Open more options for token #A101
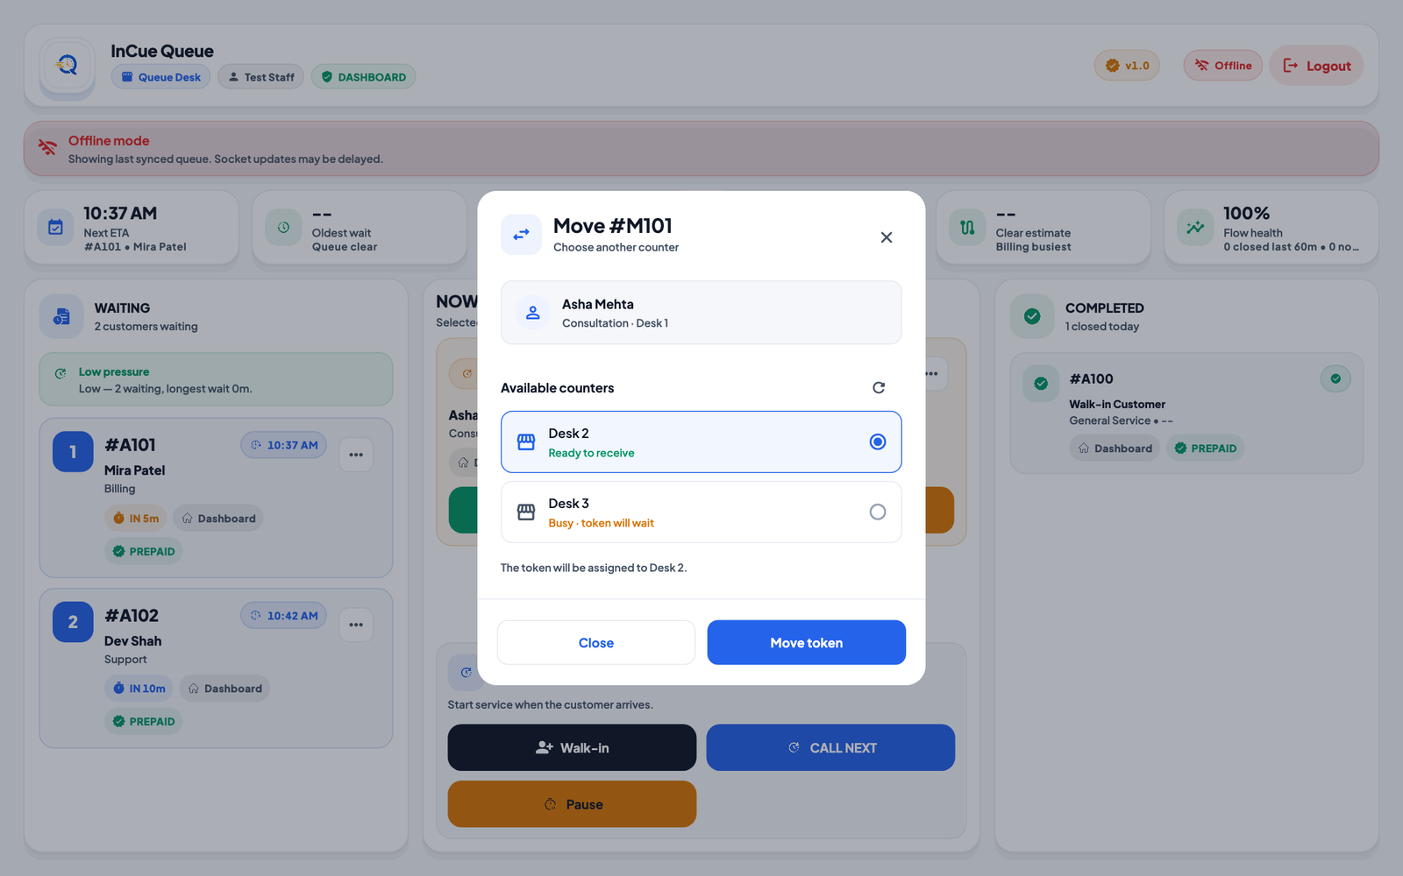The width and height of the screenshot is (1403, 876). (356, 455)
